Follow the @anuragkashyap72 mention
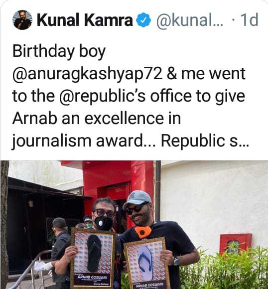The height and width of the screenshot is (289, 268). point(88,74)
